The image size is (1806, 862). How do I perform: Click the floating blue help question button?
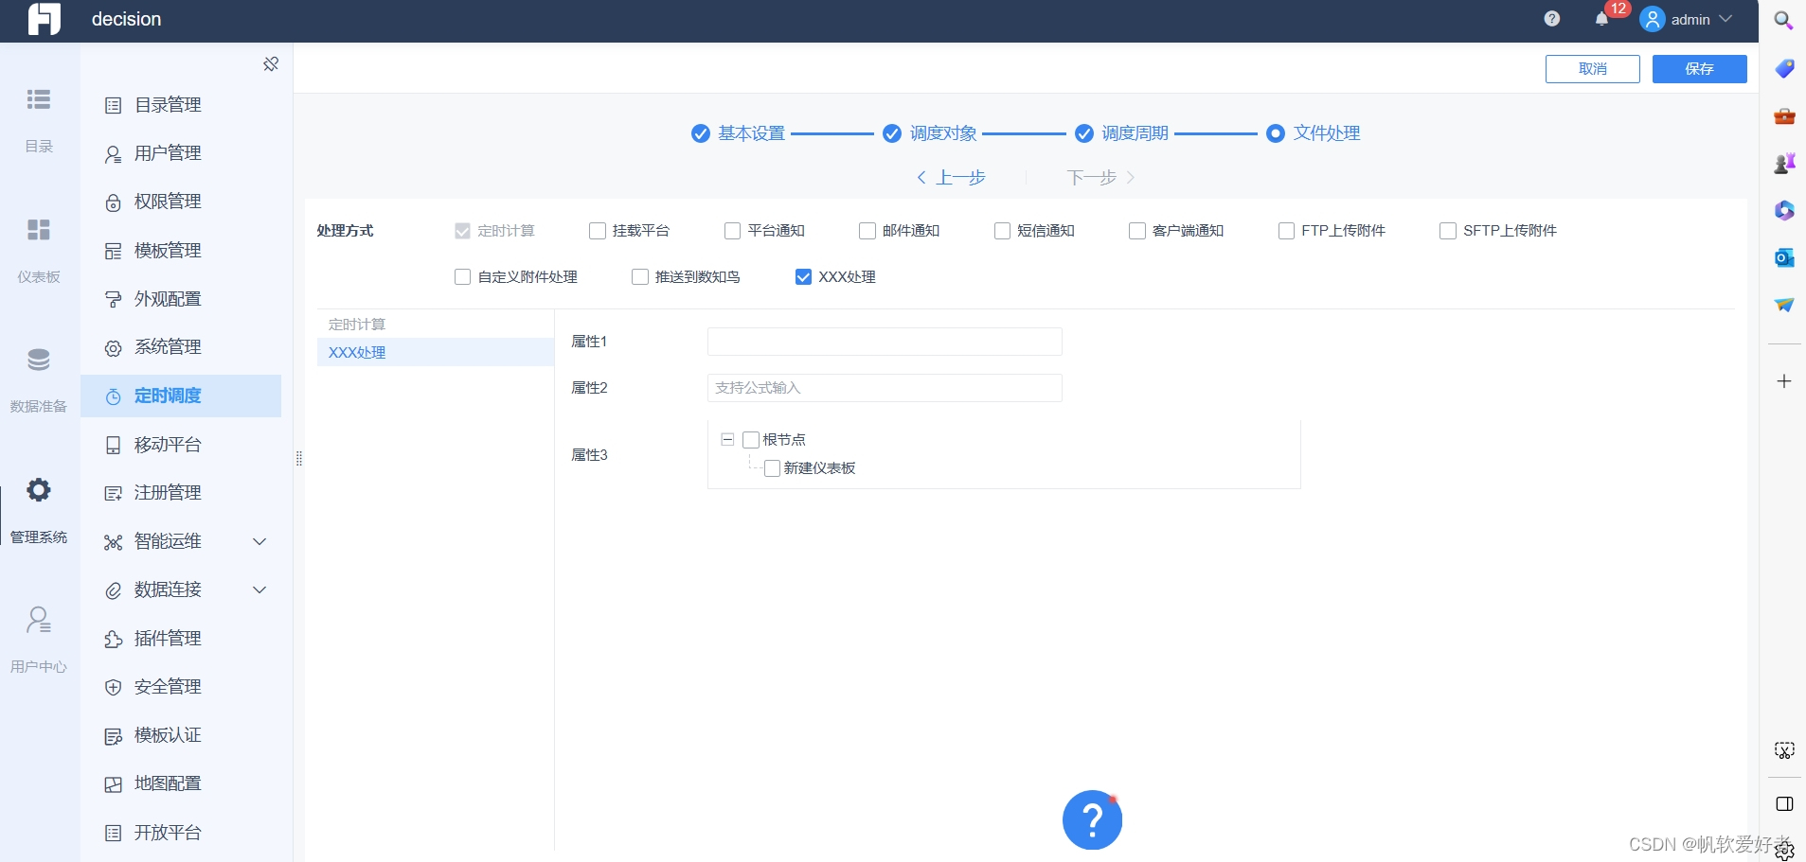[1092, 819]
